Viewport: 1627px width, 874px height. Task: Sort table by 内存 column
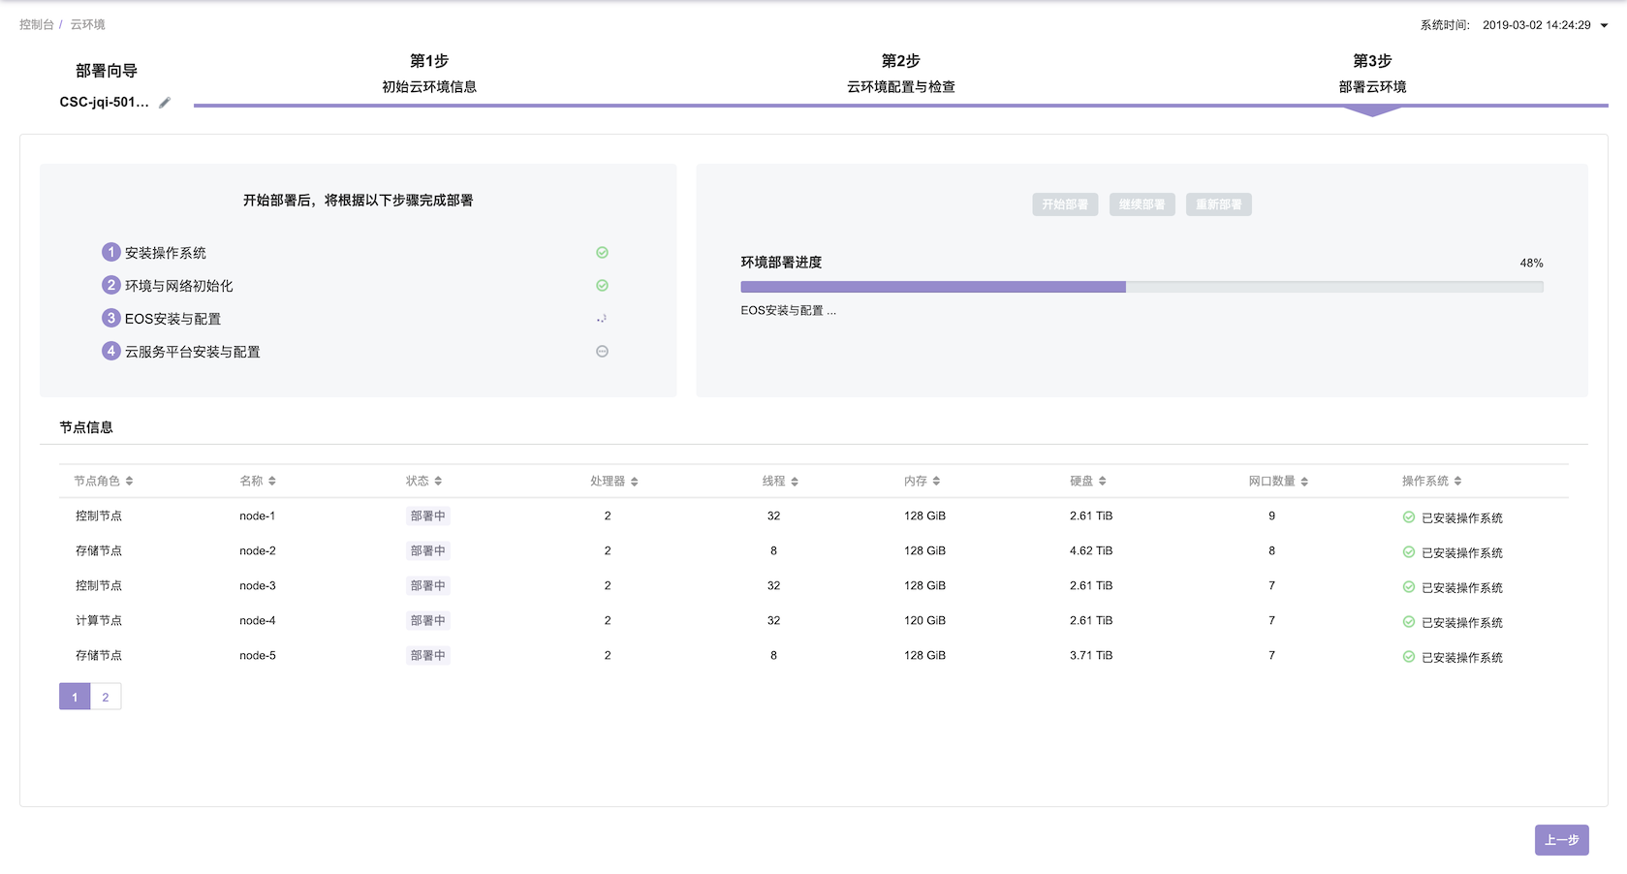936,482
